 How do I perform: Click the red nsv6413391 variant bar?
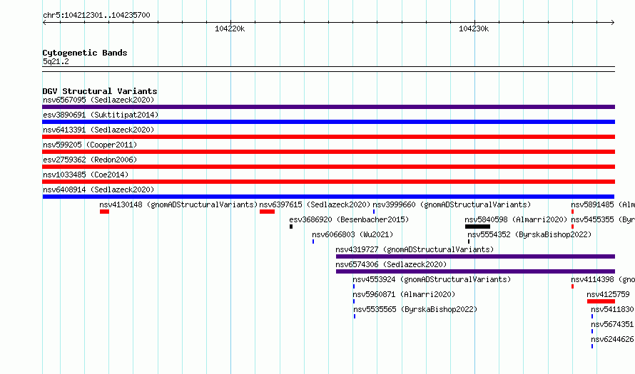point(328,137)
